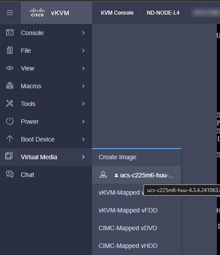Open the View menu
Screen dimensions: 220x255
pyautogui.click(x=46, y=68)
